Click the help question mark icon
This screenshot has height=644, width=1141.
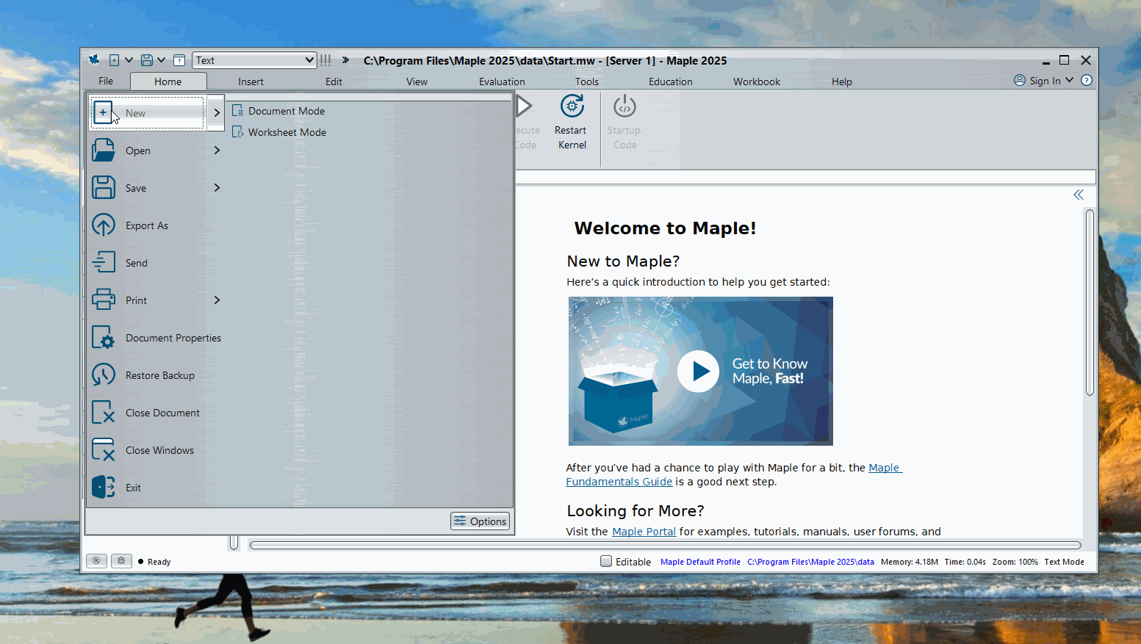click(x=1087, y=81)
